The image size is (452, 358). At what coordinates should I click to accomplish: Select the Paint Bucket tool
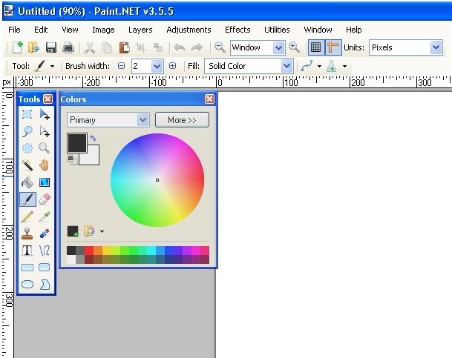point(27,182)
